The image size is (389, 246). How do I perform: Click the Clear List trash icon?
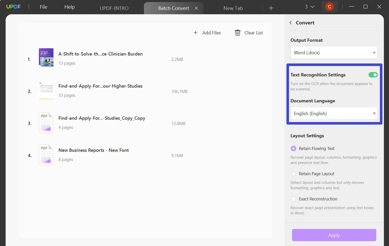click(237, 33)
